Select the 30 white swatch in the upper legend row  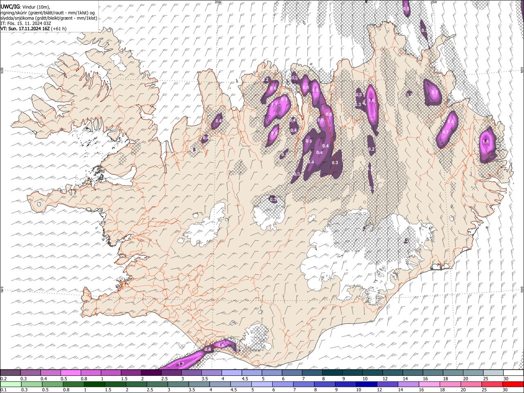click(x=513, y=373)
